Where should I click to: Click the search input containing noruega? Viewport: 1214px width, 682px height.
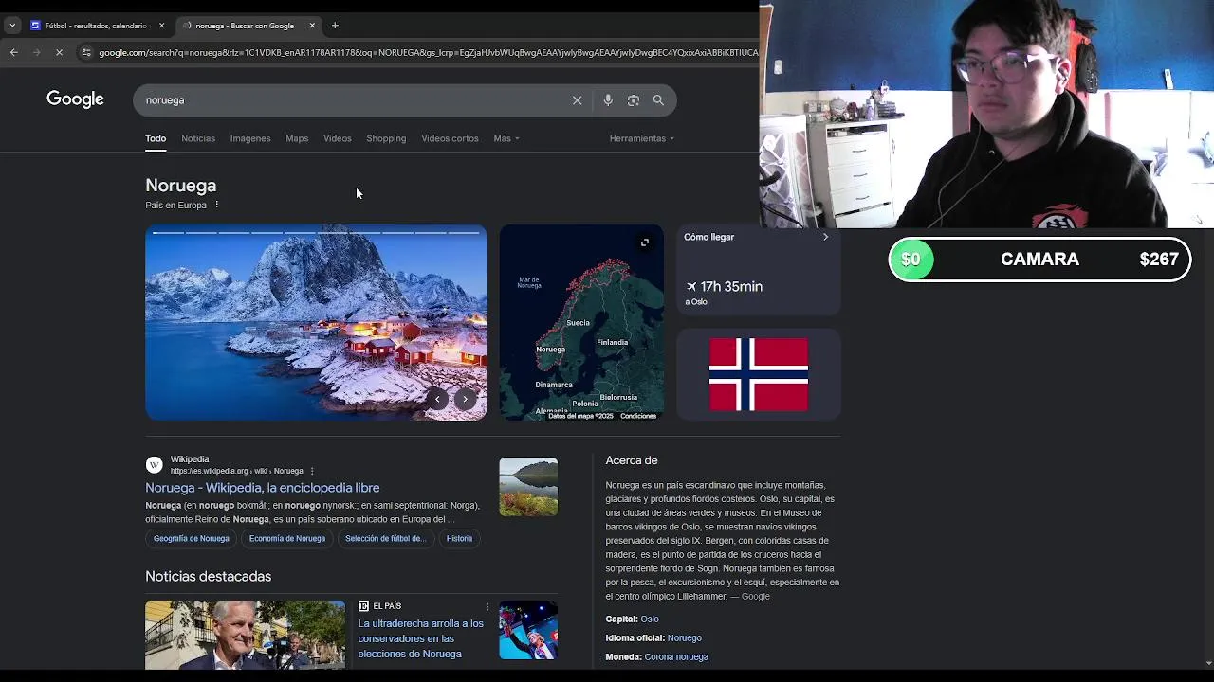tap(351, 100)
